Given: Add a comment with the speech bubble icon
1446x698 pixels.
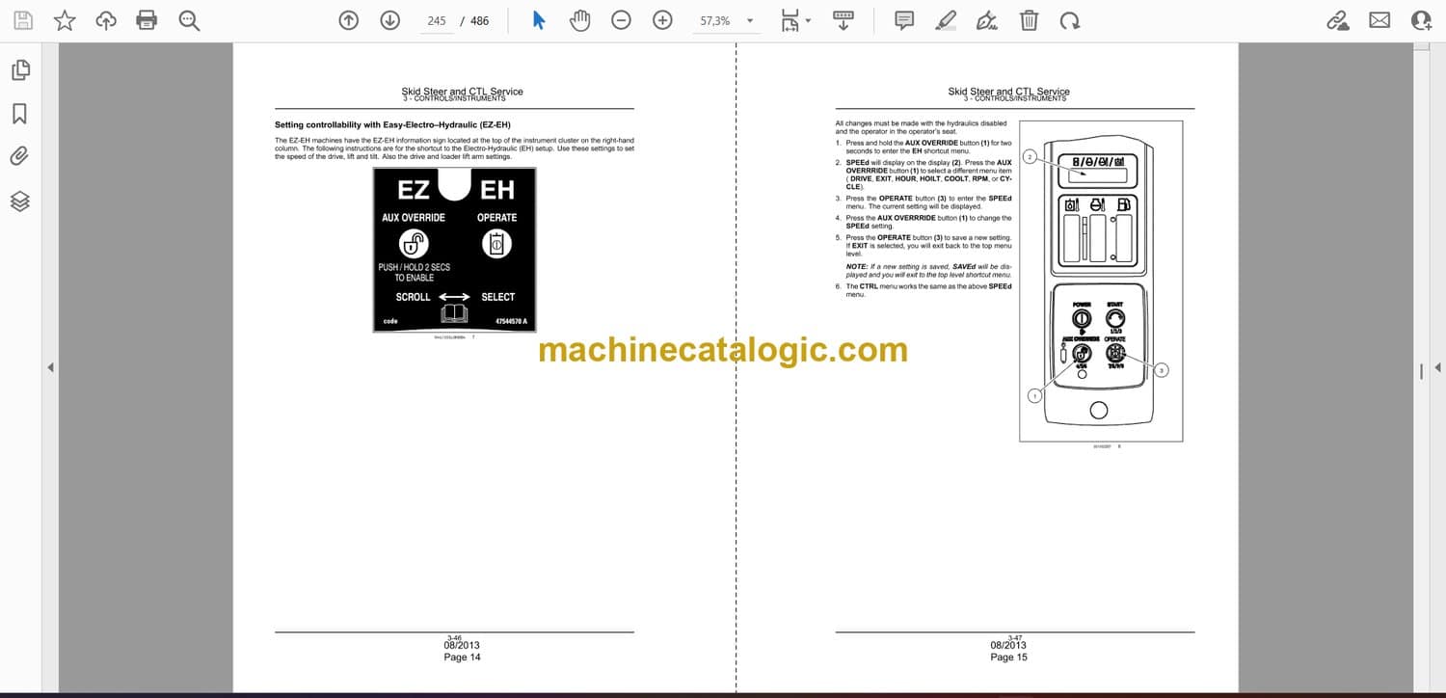Looking at the screenshot, I should pyautogui.click(x=904, y=20).
